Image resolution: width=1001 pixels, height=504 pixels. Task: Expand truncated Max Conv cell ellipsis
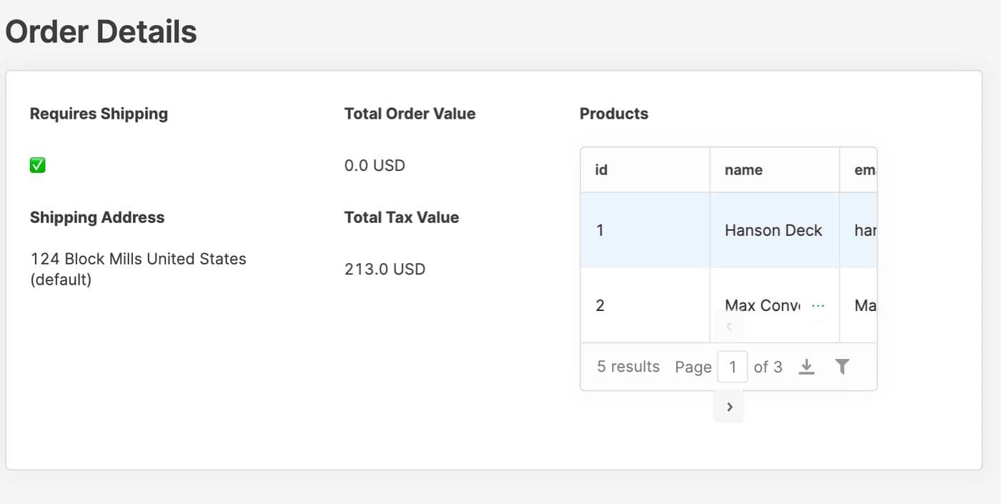(818, 306)
